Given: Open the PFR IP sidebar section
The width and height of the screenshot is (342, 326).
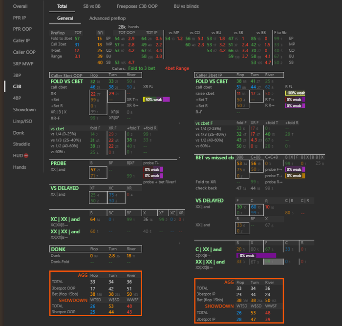Looking at the screenshot, I should (20, 18).
